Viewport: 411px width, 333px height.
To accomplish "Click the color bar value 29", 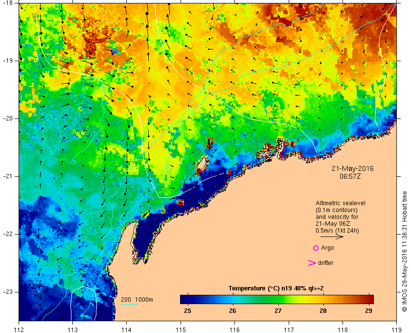I will (368, 311).
